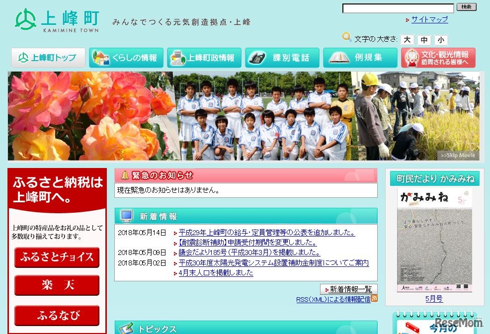Click the monitor icon in 新着情報 header

(x=127, y=216)
